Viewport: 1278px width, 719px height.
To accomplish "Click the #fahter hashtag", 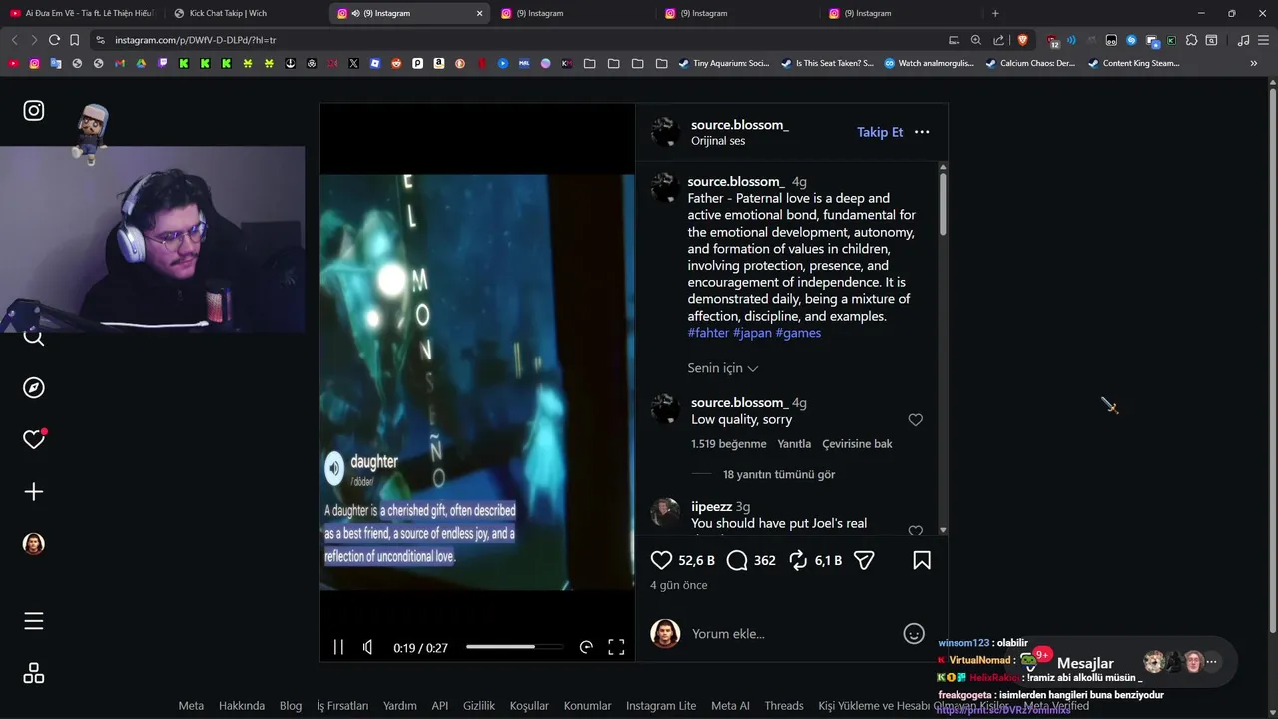I will pyautogui.click(x=708, y=333).
